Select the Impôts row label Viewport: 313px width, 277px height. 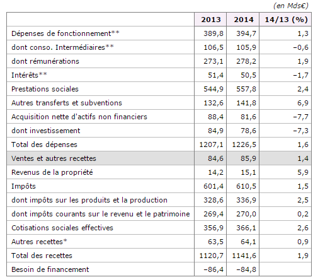[x=23, y=186]
